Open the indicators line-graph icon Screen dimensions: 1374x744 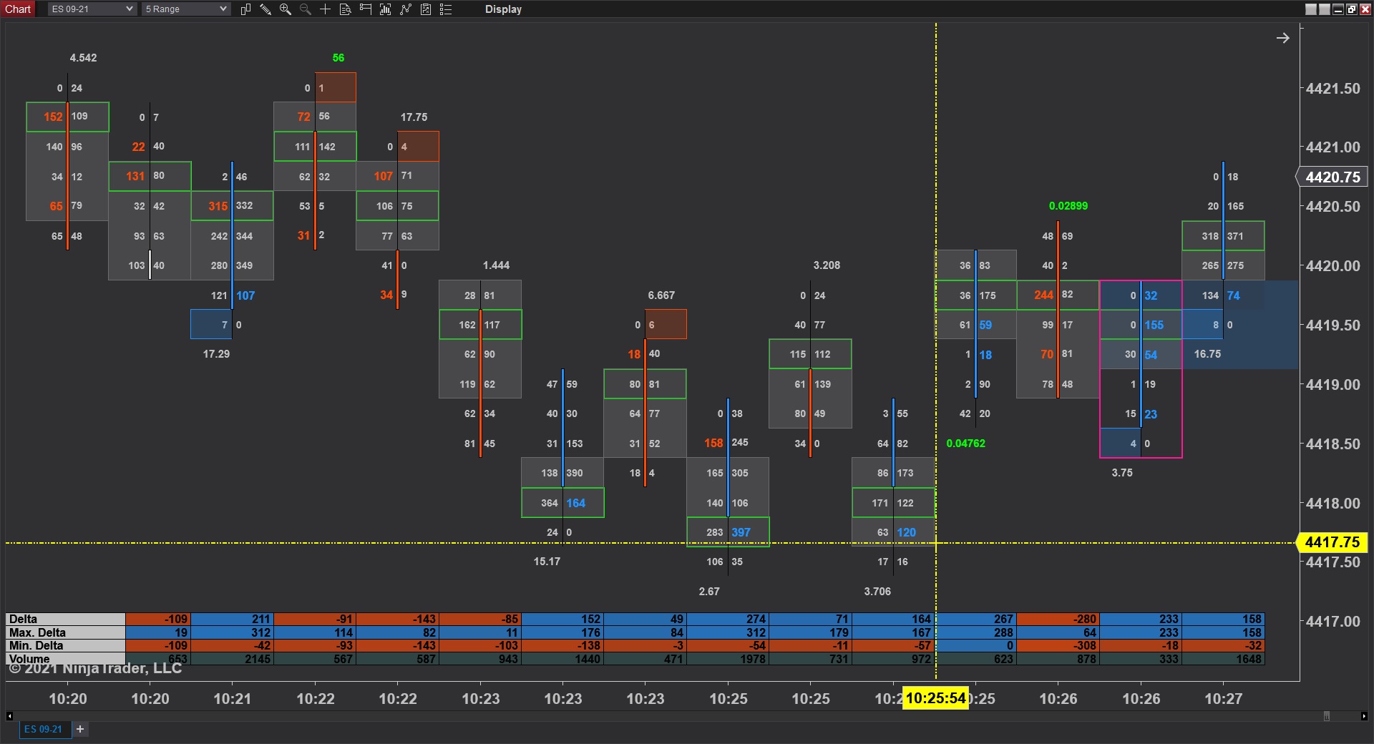click(406, 9)
